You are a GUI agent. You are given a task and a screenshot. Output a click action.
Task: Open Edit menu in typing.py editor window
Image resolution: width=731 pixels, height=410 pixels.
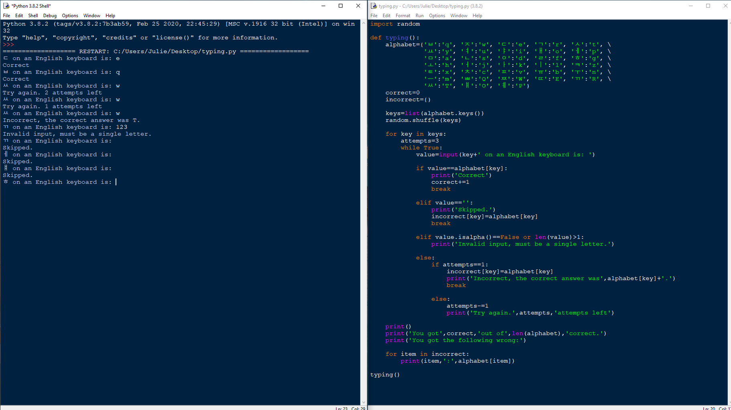click(386, 16)
